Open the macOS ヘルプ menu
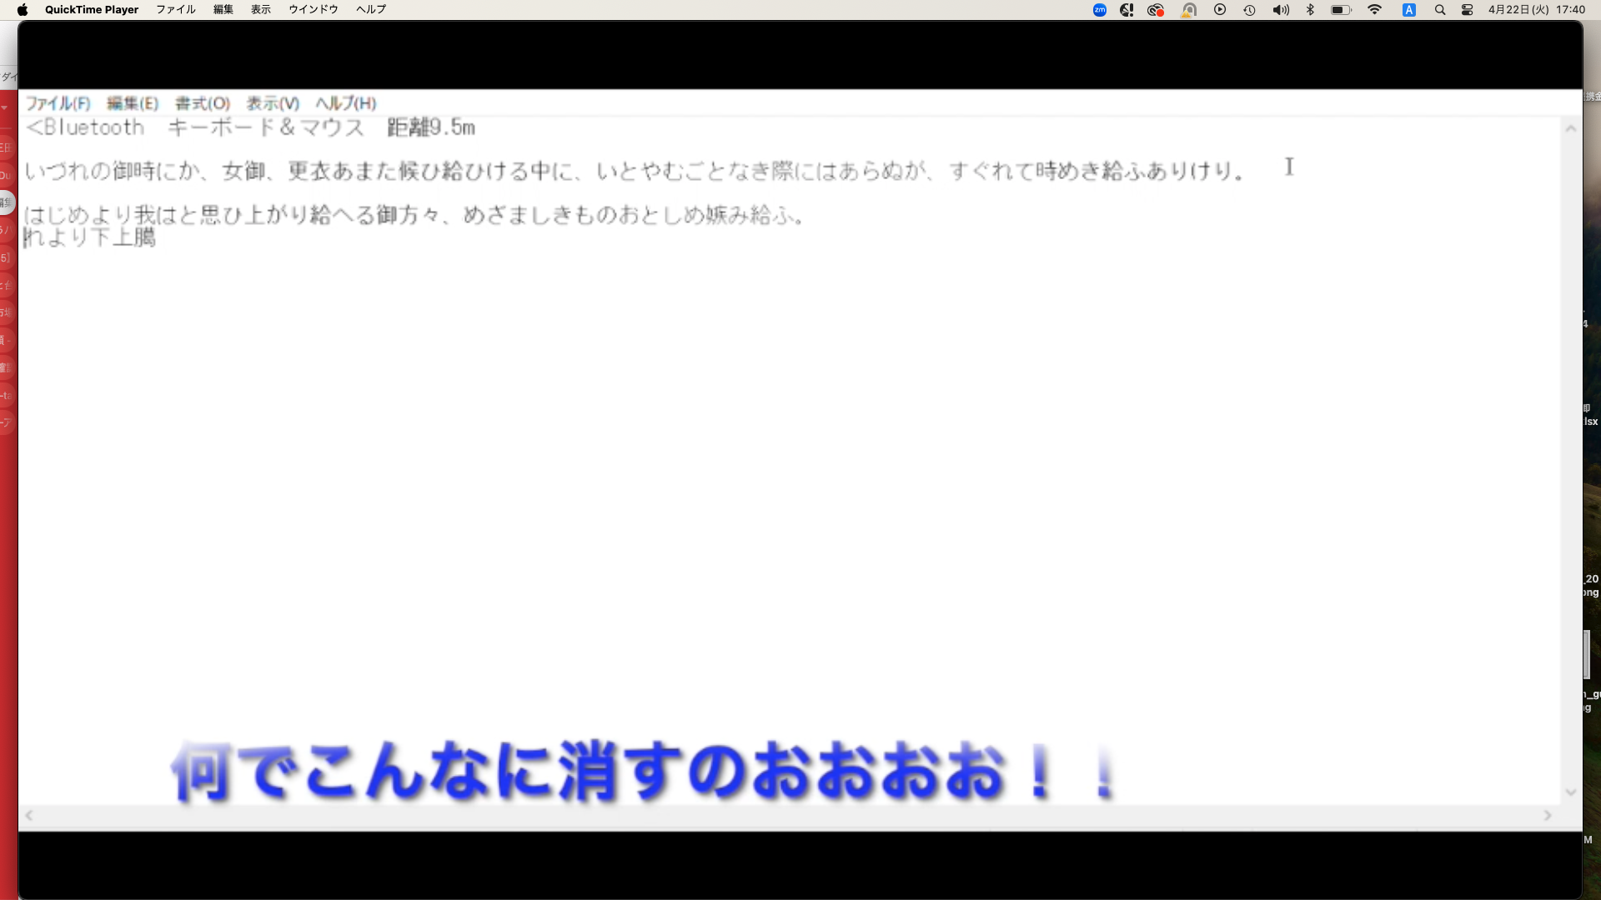Screen dimensions: 1601x900 (x=371, y=10)
